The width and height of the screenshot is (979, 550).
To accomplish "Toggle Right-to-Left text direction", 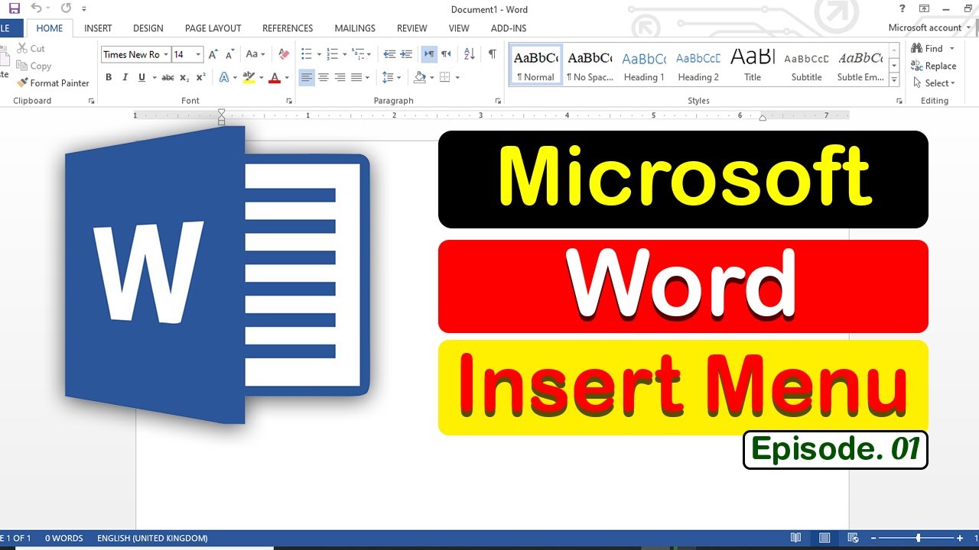I will coord(446,54).
